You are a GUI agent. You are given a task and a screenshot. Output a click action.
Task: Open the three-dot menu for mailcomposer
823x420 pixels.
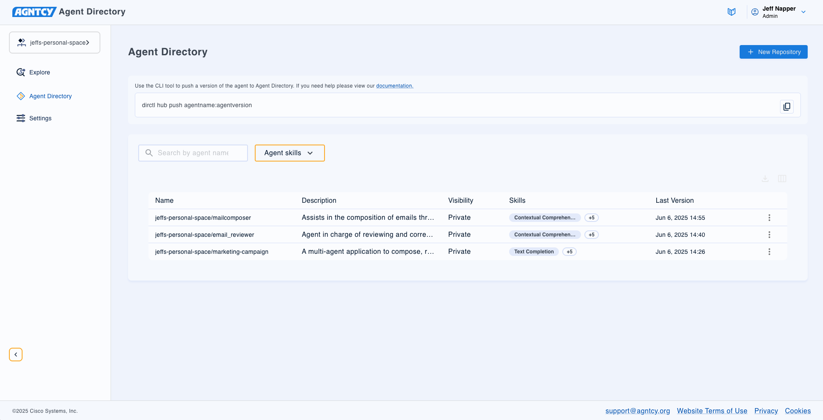[x=769, y=218]
